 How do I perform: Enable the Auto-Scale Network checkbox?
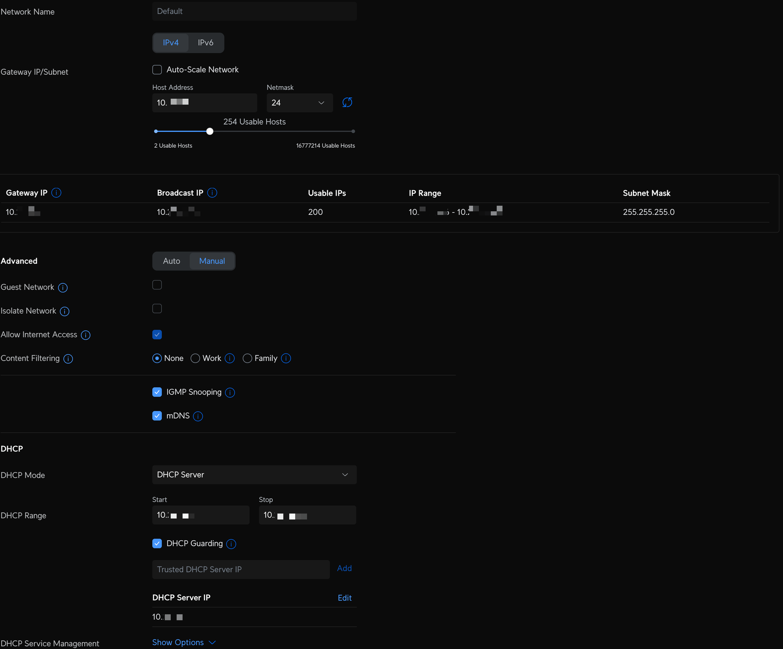point(157,70)
